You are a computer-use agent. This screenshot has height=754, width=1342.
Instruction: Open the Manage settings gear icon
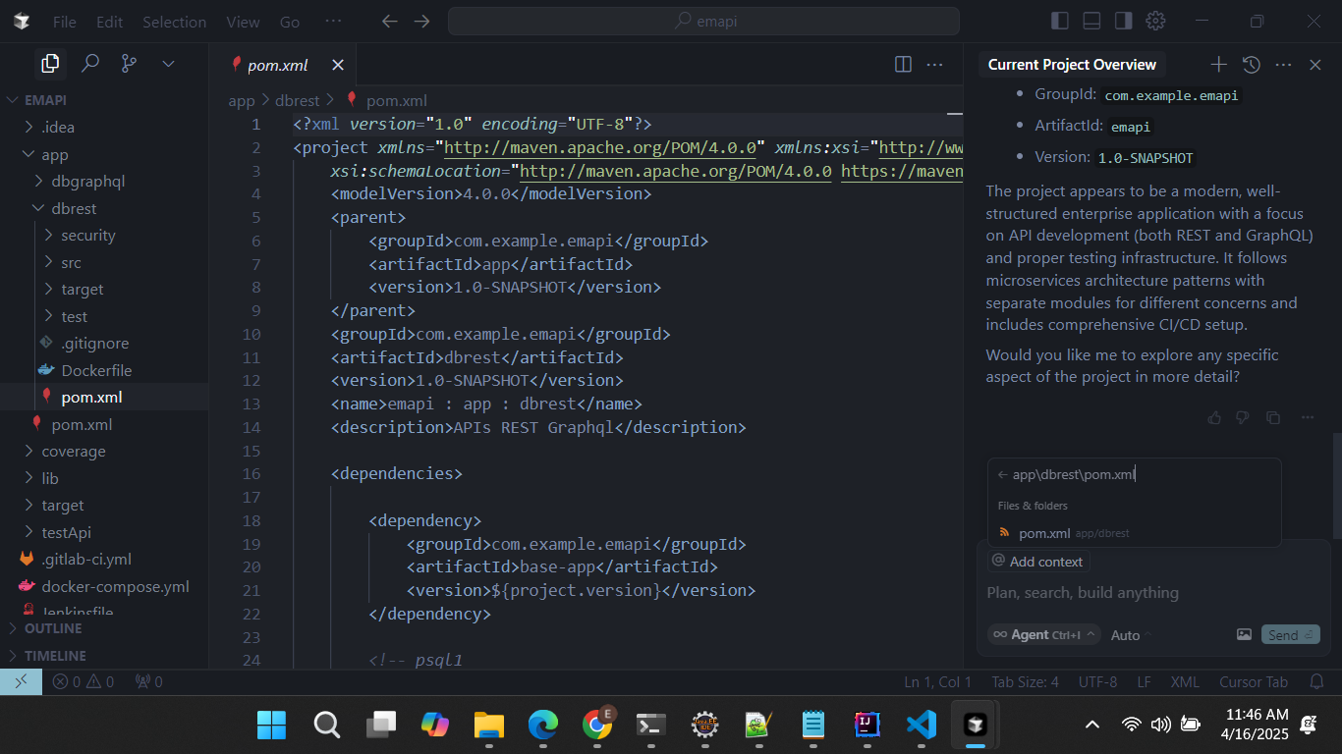(1156, 21)
